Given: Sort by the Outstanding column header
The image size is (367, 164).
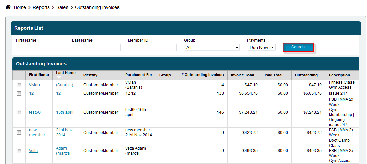Looking at the screenshot, I should tap(306, 75).
